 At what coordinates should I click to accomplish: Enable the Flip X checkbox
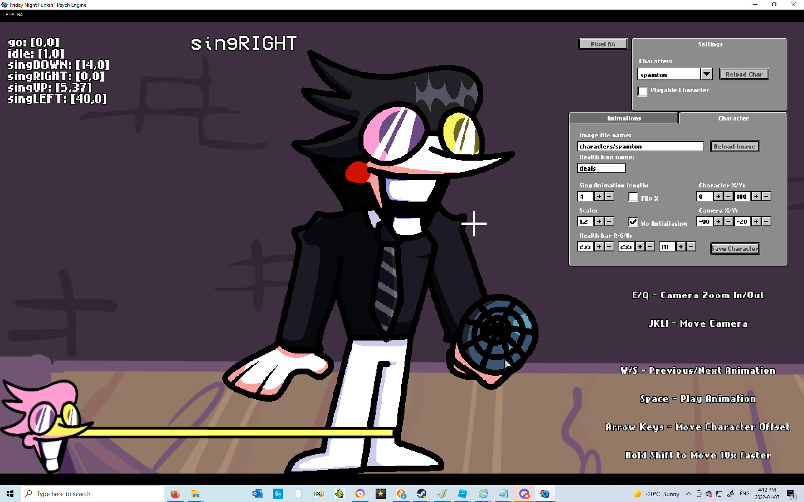(633, 197)
